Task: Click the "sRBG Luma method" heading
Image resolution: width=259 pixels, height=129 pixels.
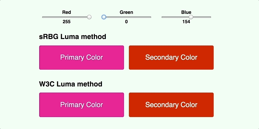Action: tap(73, 37)
